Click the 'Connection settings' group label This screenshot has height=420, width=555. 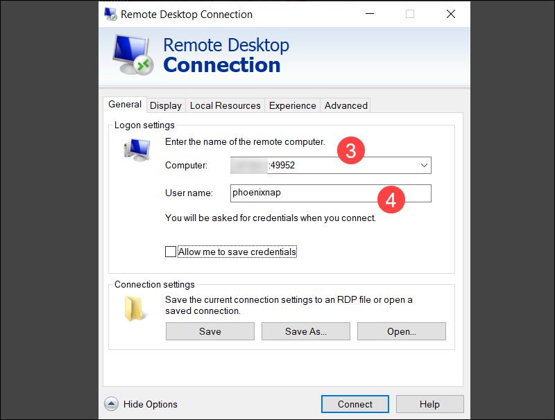(154, 285)
